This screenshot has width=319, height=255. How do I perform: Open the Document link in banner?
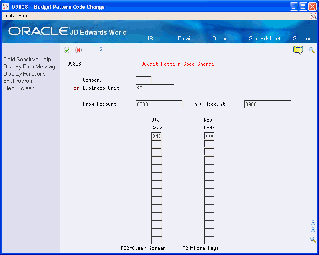pos(224,38)
